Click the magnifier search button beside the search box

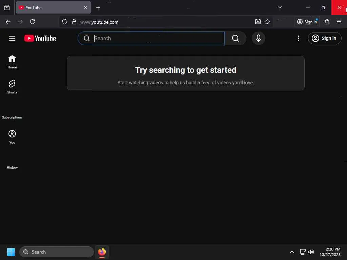tap(236, 38)
